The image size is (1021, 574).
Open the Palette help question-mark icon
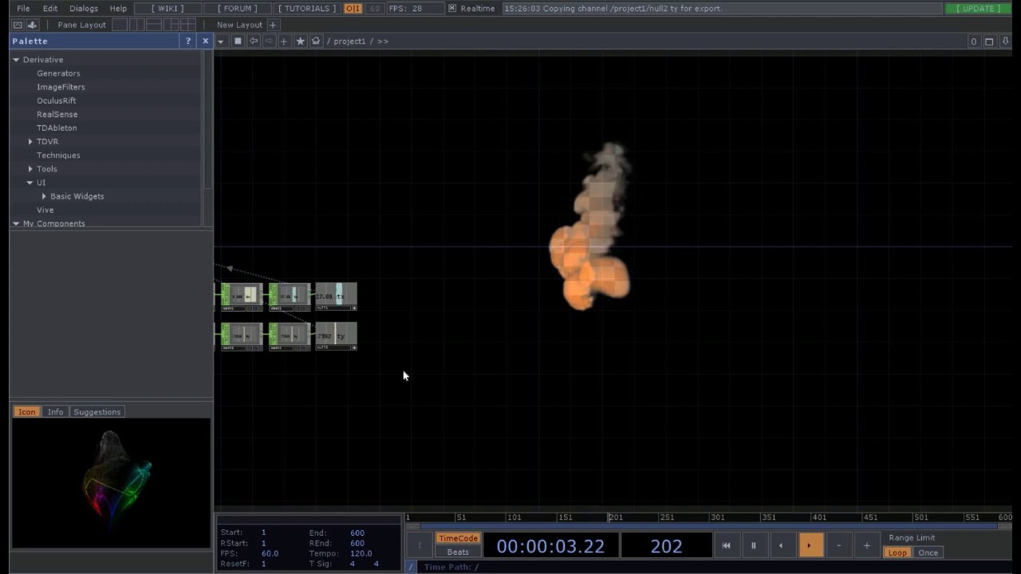pyautogui.click(x=188, y=41)
